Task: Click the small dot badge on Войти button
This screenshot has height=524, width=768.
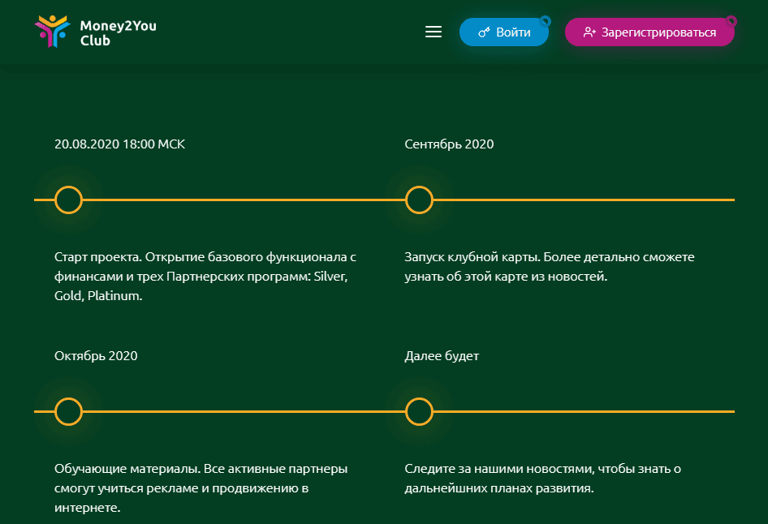Action: point(545,20)
